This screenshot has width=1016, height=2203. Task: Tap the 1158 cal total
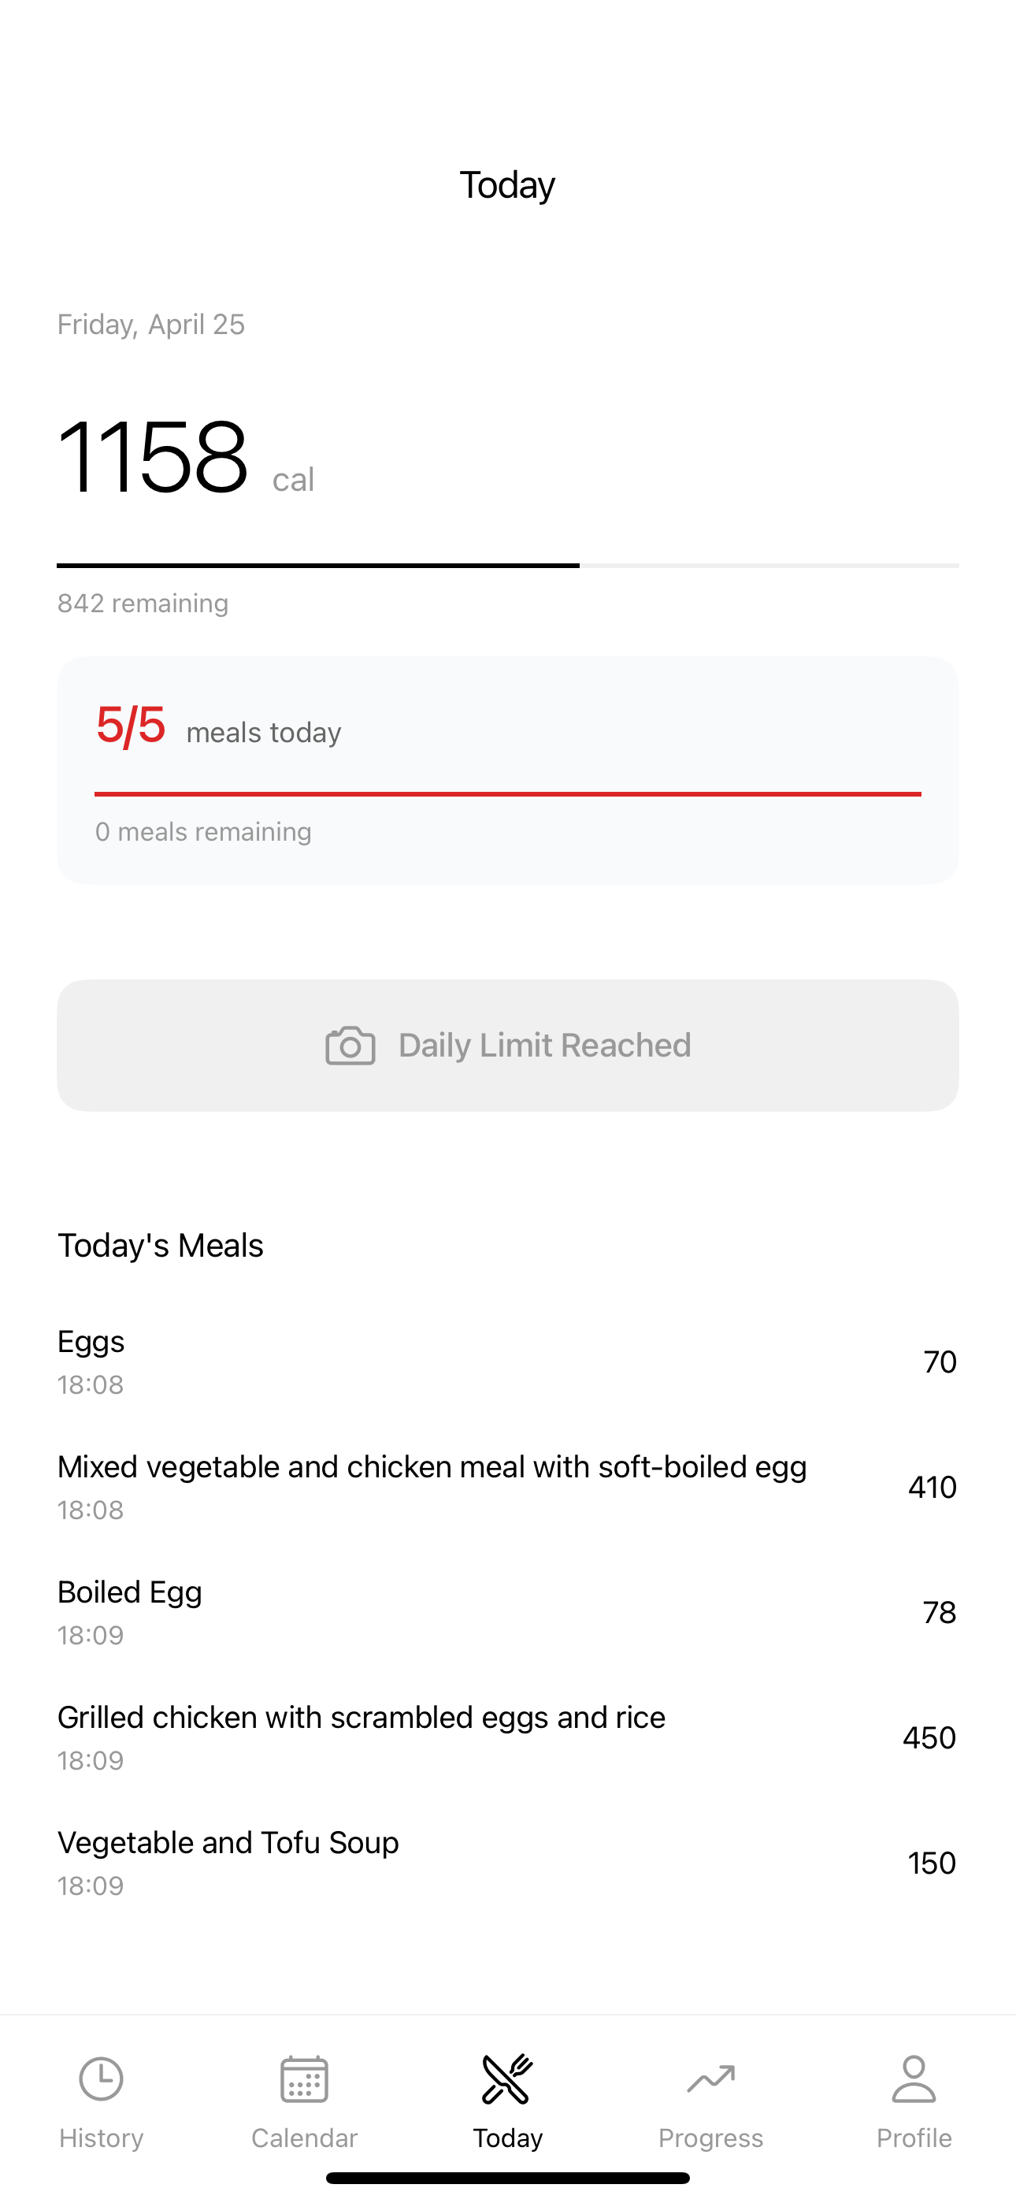186,458
